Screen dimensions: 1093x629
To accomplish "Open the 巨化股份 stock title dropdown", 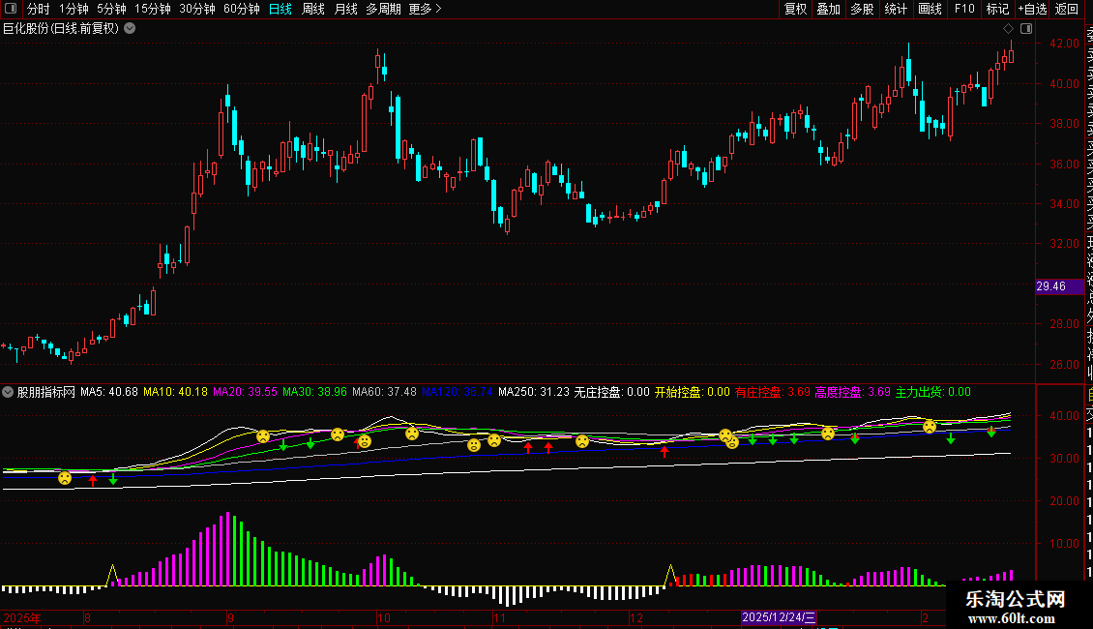I will [130, 28].
